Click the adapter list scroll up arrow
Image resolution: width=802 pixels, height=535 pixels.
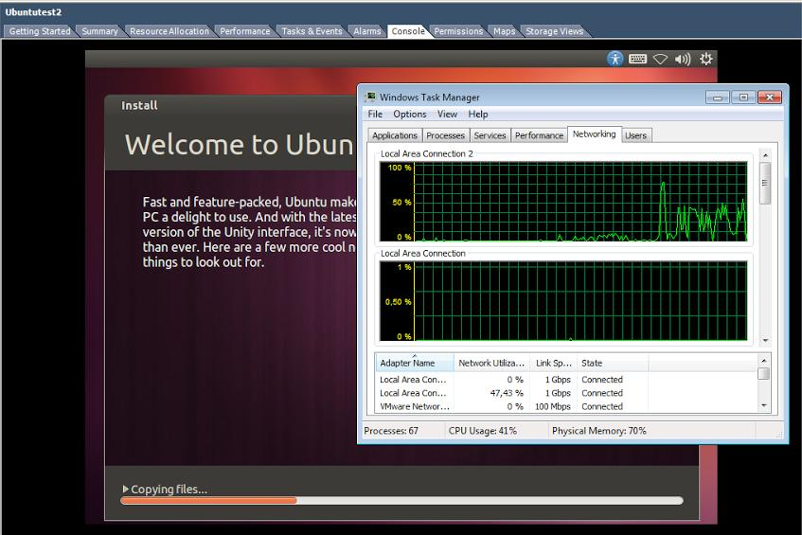pos(763,360)
